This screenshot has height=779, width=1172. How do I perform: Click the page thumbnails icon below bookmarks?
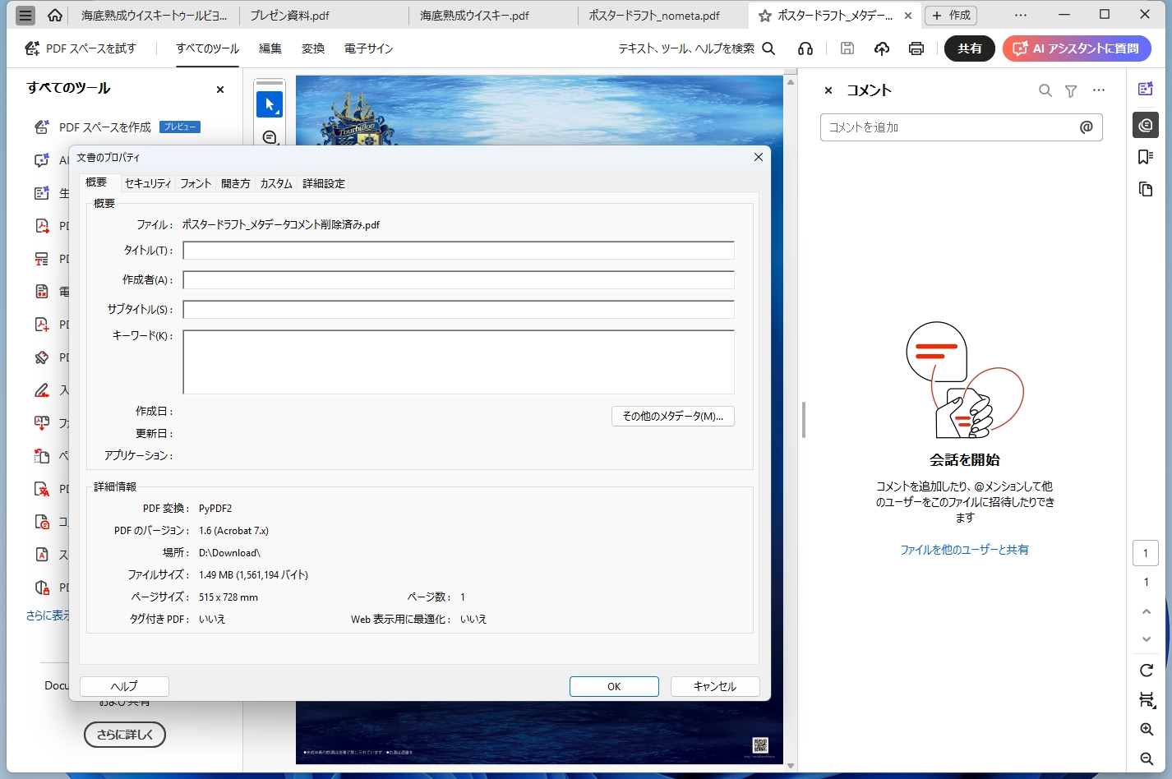pos(1146,188)
